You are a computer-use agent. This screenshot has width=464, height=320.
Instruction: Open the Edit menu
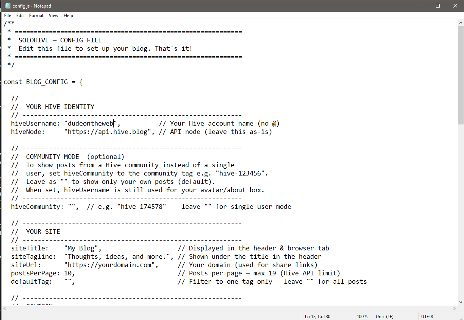click(20, 16)
